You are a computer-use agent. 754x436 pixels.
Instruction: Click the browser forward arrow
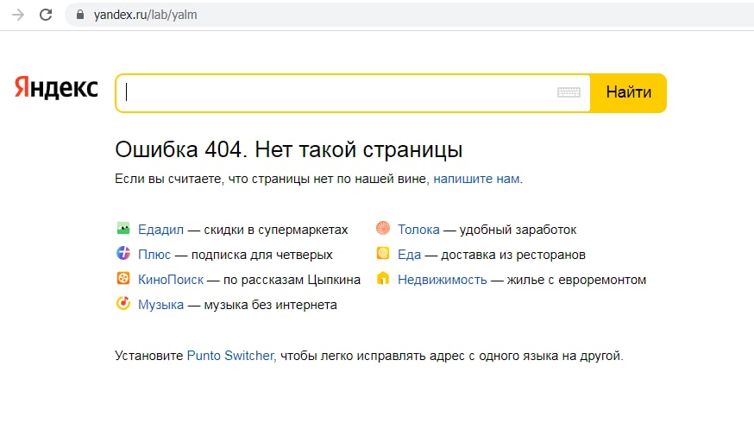(18, 15)
